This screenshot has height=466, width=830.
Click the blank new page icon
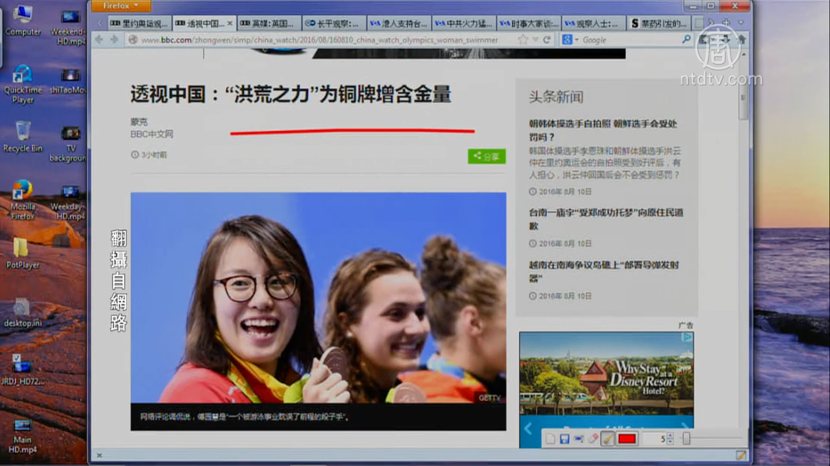pyautogui.click(x=550, y=439)
